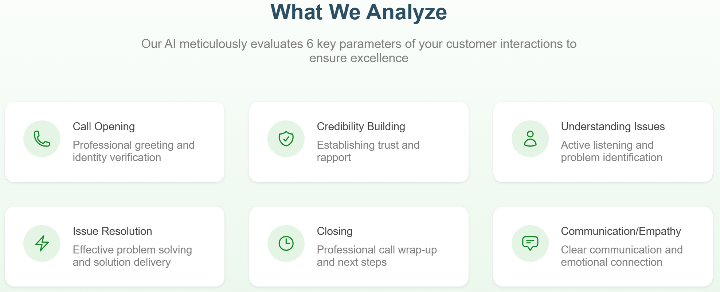Click the clock icon for Closing

(286, 243)
